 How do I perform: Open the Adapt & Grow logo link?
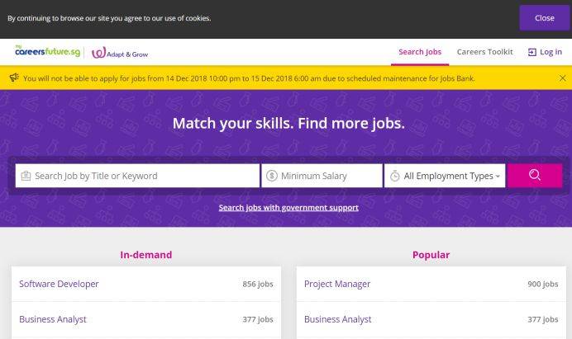pyautogui.click(x=120, y=53)
